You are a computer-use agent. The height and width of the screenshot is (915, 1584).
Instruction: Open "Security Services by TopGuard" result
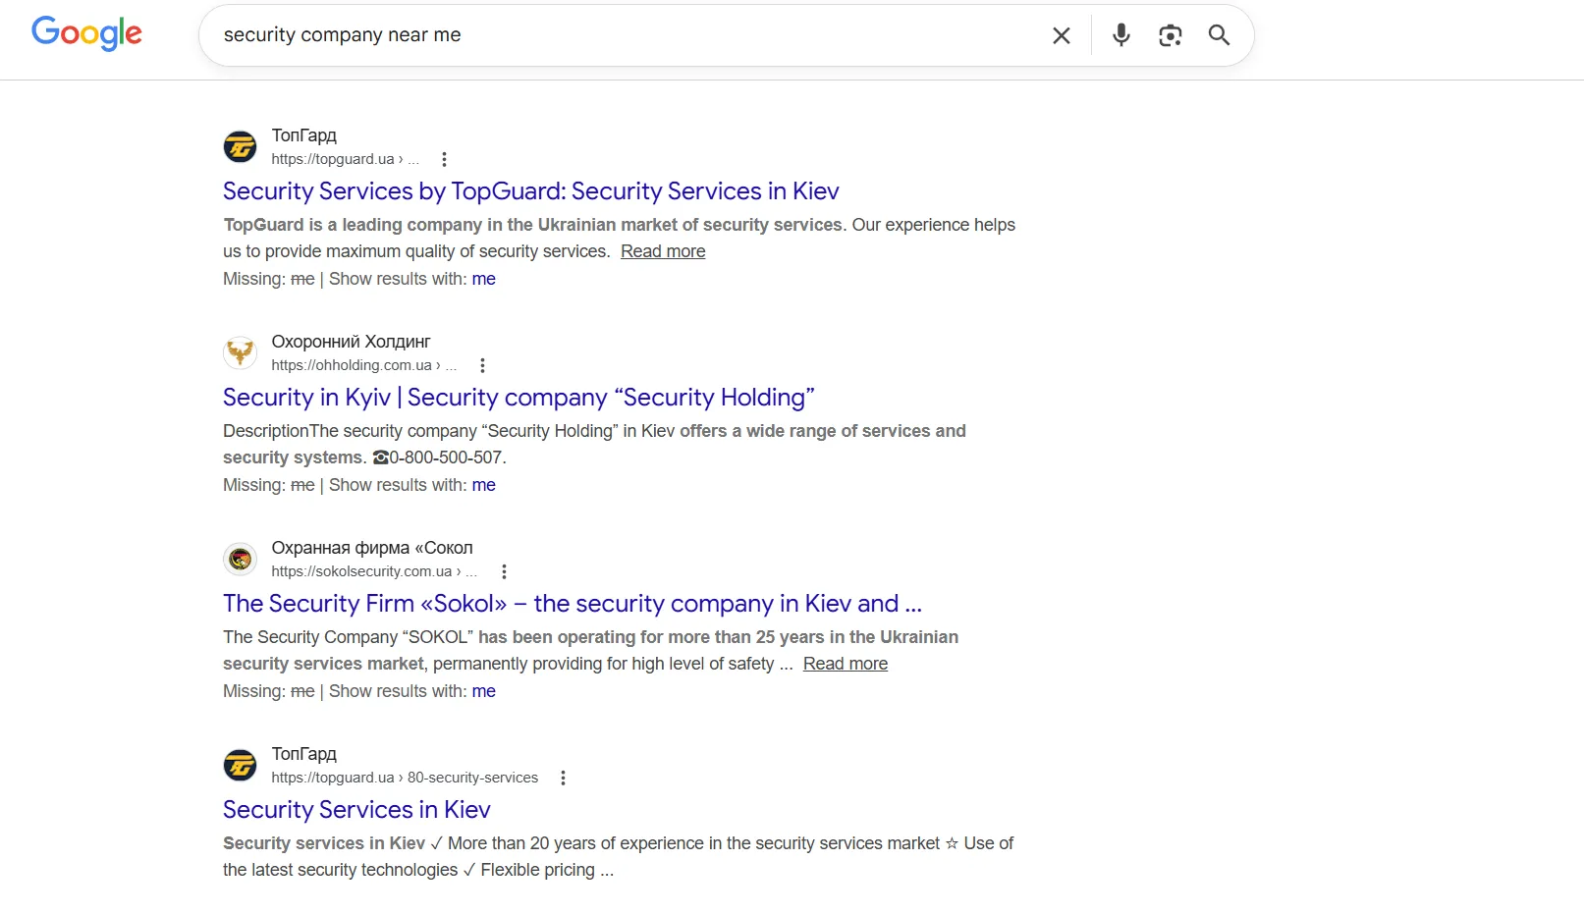tap(530, 191)
